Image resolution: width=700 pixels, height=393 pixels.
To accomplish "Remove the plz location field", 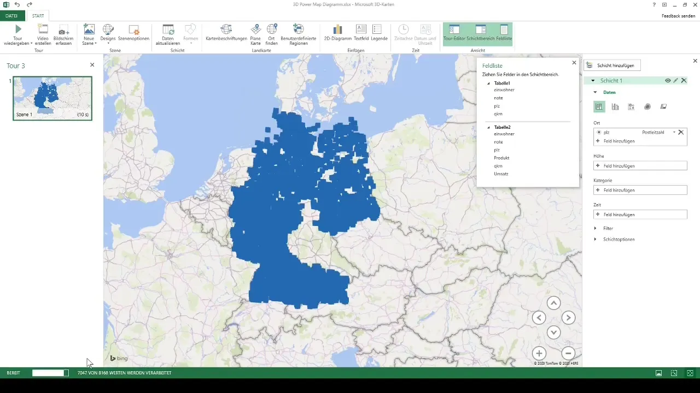I will [681, 132].
